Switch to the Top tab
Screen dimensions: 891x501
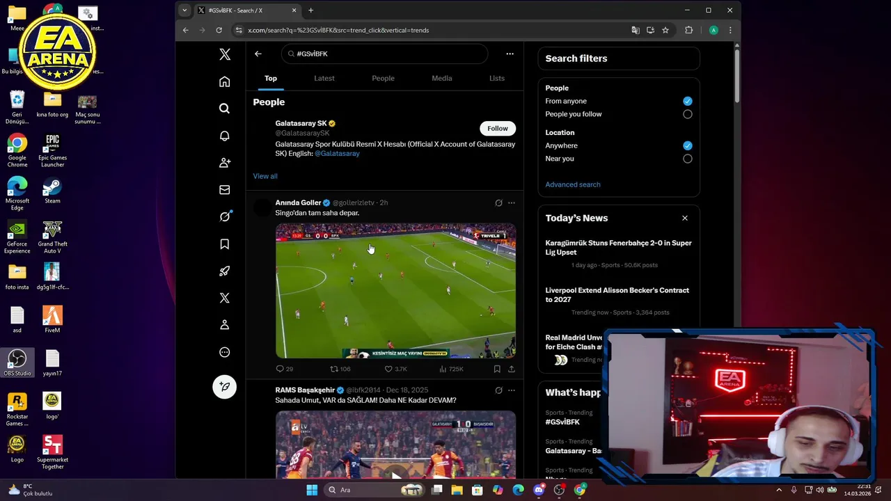coord(270,78)
